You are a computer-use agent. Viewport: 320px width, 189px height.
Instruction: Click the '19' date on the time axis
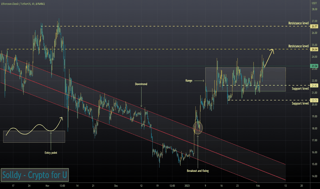point(157,186)
